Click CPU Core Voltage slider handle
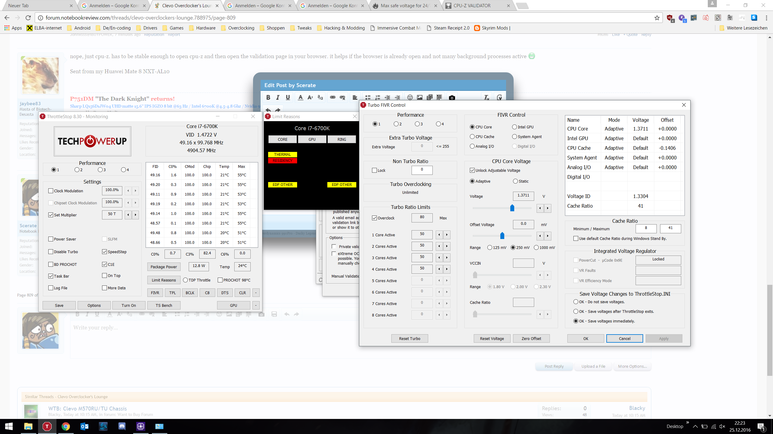This screenshot has width=773, height=434. (512, 208)
